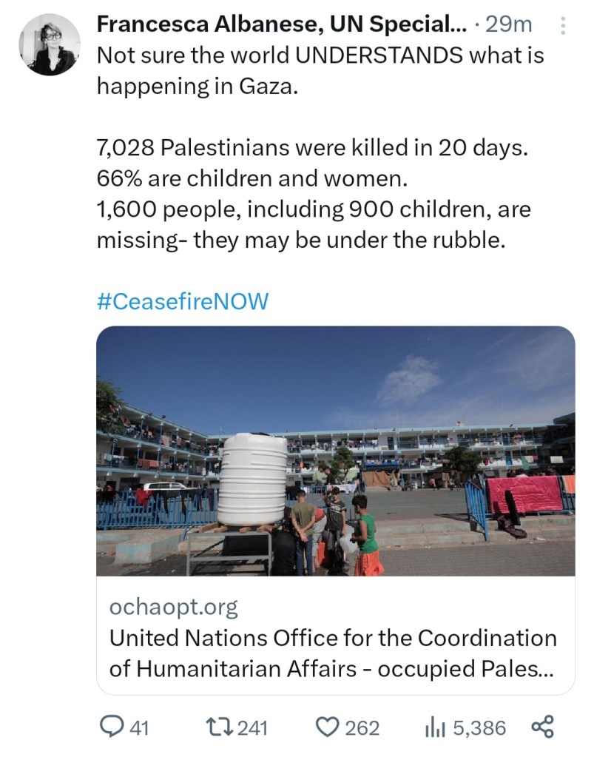Image resolution: width=594 pixels, height=757 pixels.
Task: Click the repost count 241
Action: [253, 729]
